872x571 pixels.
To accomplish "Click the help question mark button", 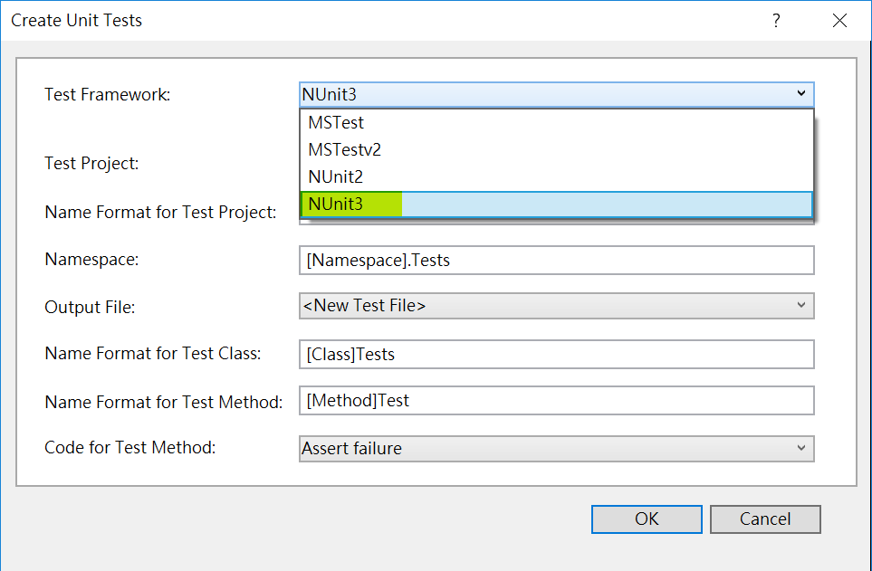I will (776, 20).
